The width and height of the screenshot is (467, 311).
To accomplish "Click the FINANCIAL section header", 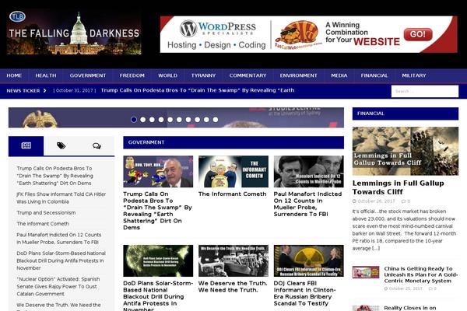I will (406, 114).
